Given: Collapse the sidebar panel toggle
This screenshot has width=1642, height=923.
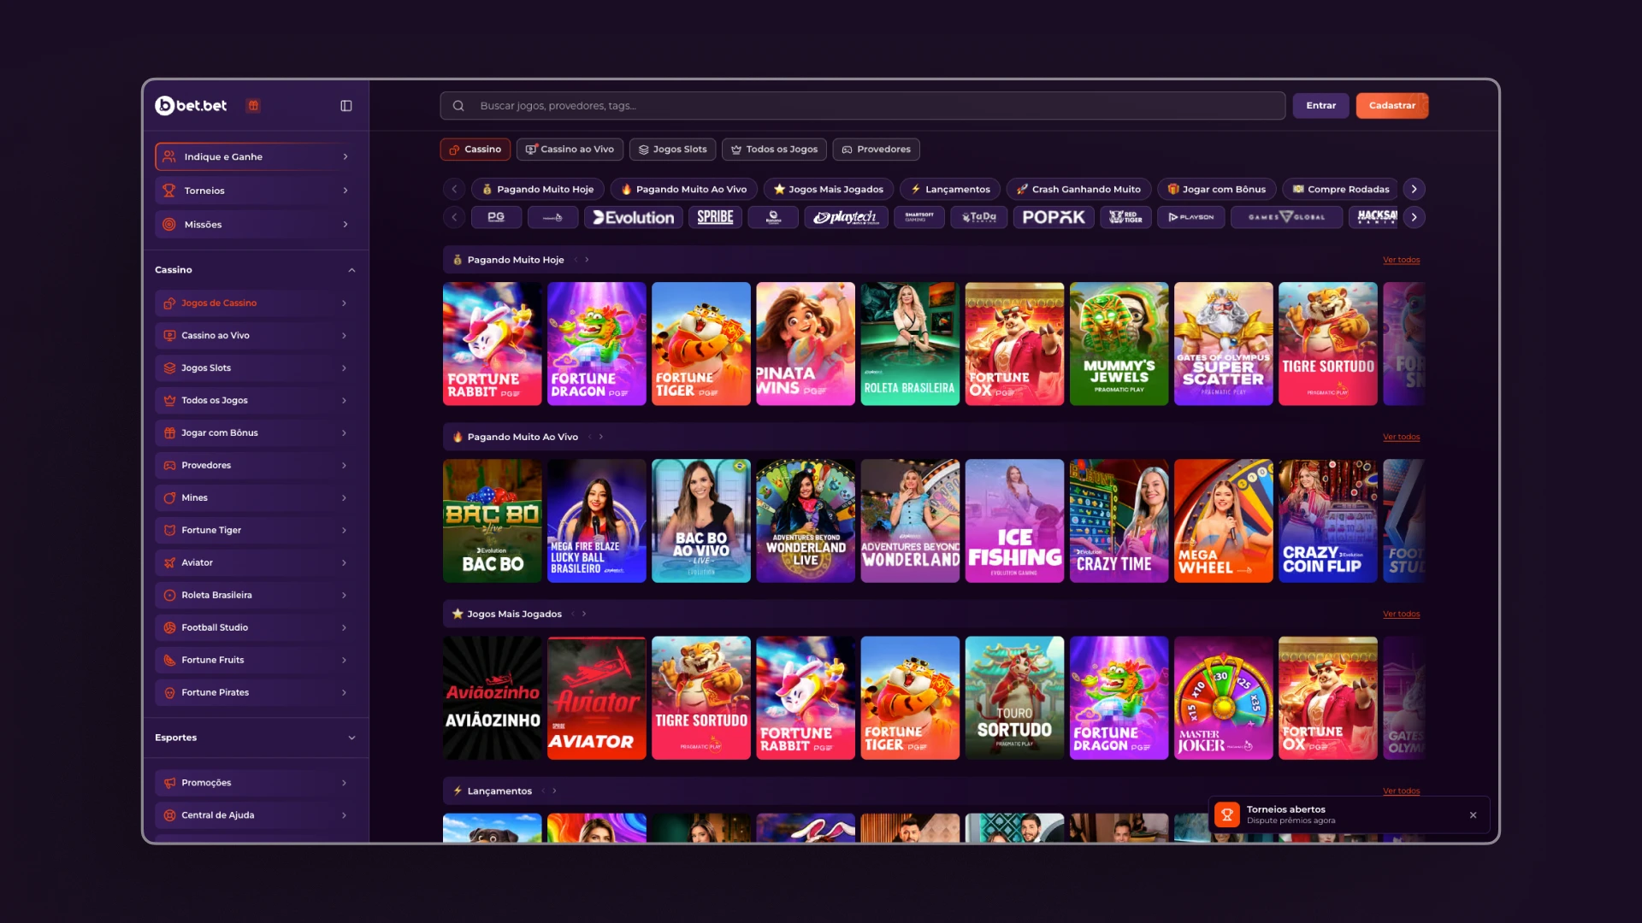Looking at the screenshot, I should [346, 105].
